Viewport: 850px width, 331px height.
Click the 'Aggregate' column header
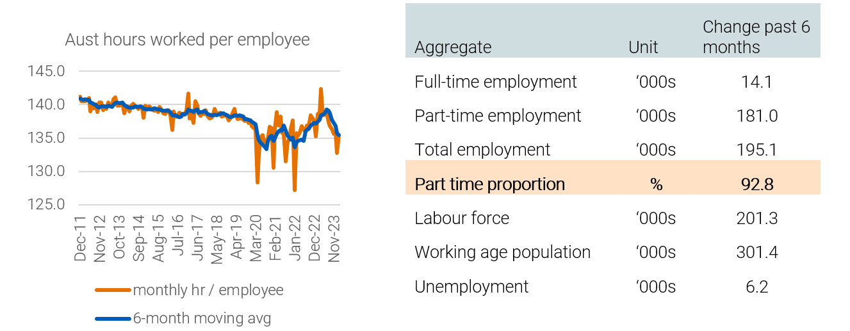coord(453,47)
